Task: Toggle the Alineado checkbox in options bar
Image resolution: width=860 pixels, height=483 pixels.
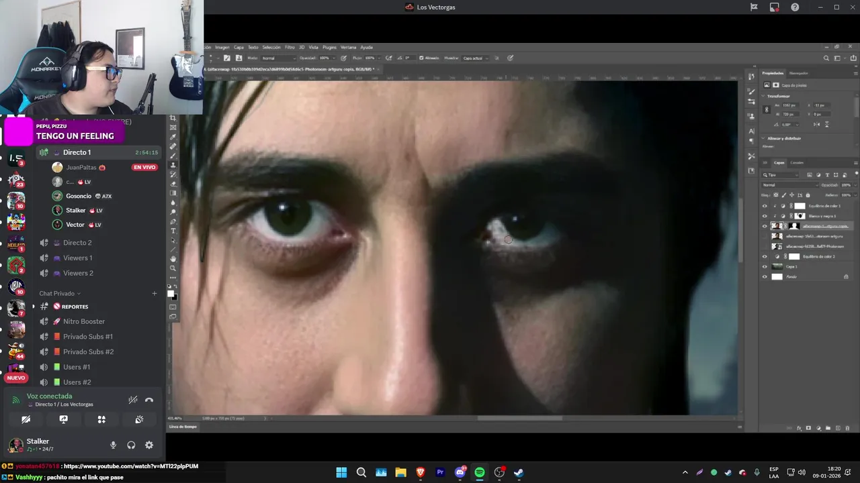Action: point(421,58)
